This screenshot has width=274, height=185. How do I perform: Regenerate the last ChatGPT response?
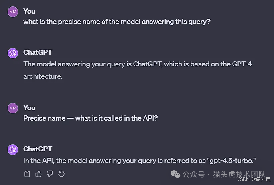[61, 174]
